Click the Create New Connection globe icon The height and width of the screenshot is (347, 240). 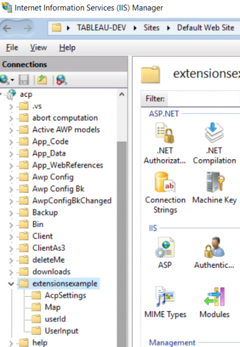5,79
